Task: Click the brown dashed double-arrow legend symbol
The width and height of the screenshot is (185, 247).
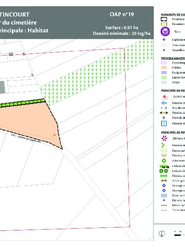Action: [164, 113]
